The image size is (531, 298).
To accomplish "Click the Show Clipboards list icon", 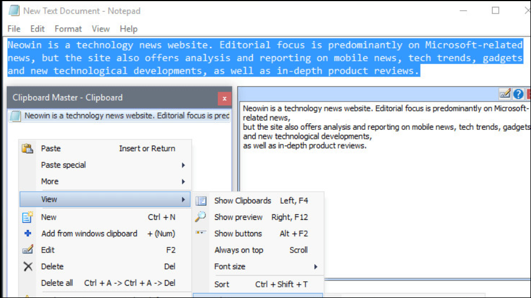I will point(201,201).
